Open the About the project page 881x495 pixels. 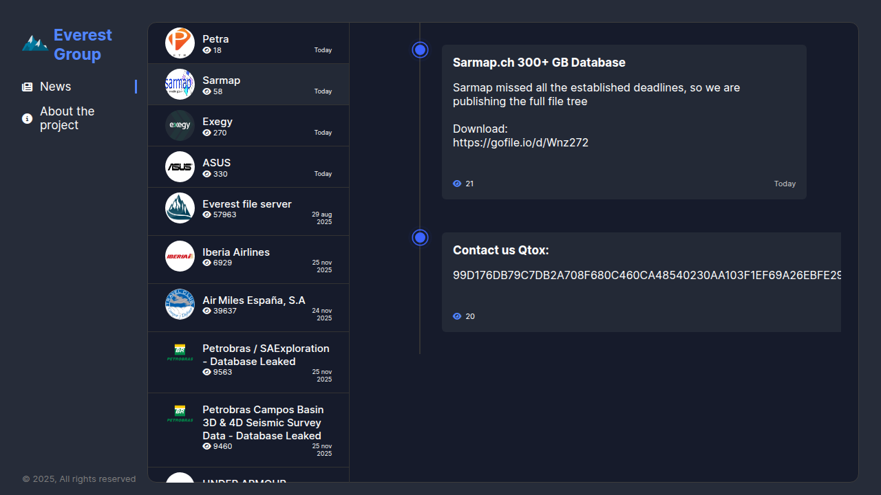pos(67,118)
